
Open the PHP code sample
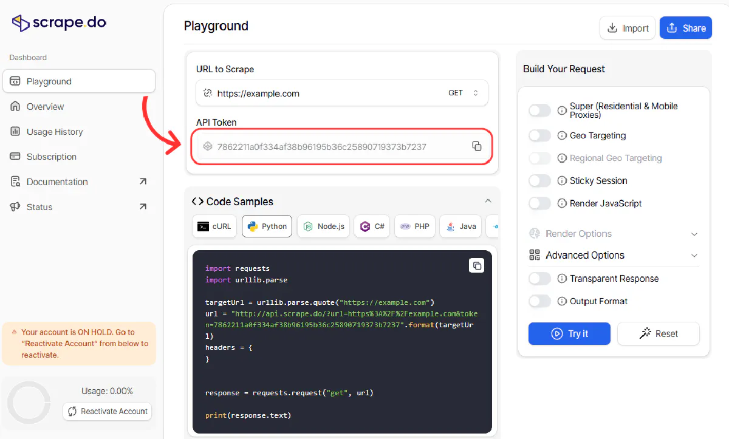coord(414,226)
